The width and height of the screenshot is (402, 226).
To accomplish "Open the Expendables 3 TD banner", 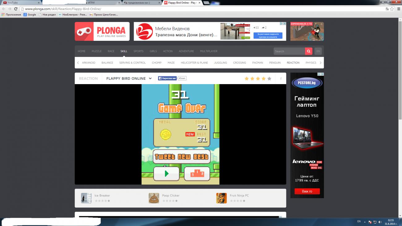I will click(x=307, y=31).
